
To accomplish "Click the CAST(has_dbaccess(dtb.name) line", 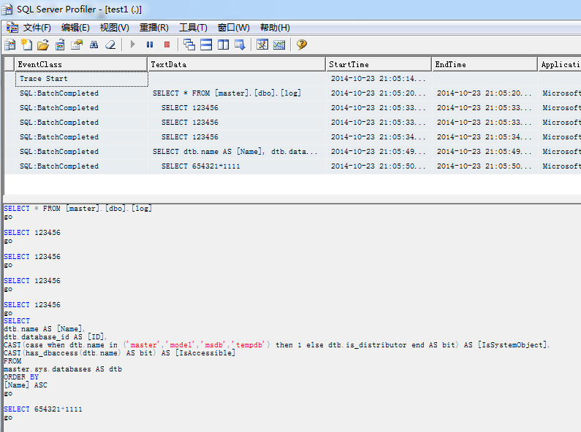I will (x=119, y=353).
